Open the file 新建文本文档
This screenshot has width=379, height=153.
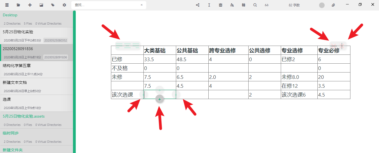coord(36,86)
